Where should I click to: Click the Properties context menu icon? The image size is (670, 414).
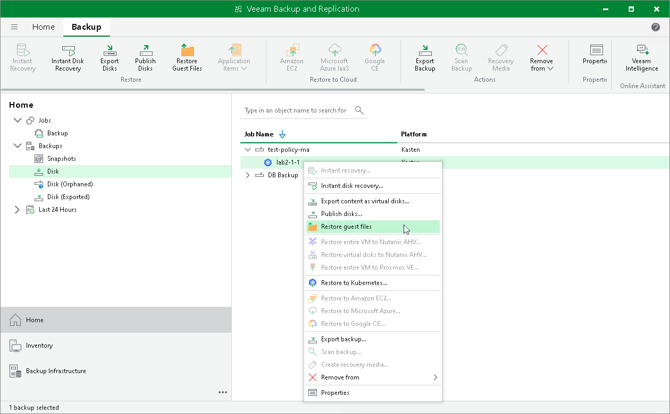click(313, 393)
